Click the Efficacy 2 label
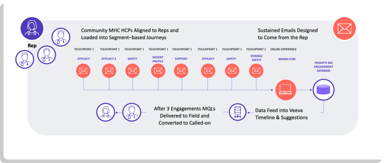385x163 pixels. click(x=109, y=59)
